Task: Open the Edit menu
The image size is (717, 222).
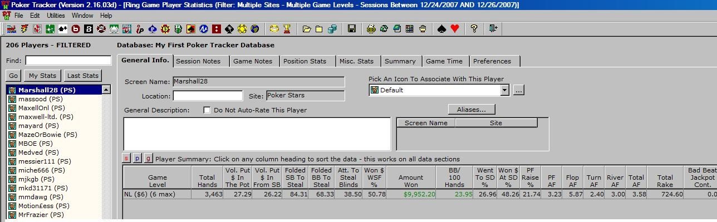Action: [35, 16]
